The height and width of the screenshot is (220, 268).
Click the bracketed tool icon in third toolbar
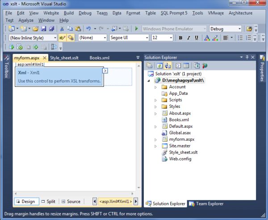click(x=54, y=47)
